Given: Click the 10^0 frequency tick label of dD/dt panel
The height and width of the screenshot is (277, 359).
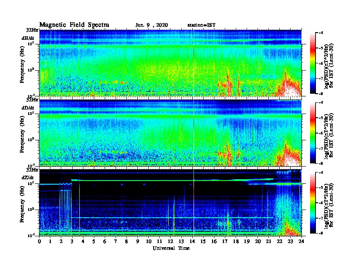Looking at the screenshot, I should pyautogui.click(x=30, y=139).
